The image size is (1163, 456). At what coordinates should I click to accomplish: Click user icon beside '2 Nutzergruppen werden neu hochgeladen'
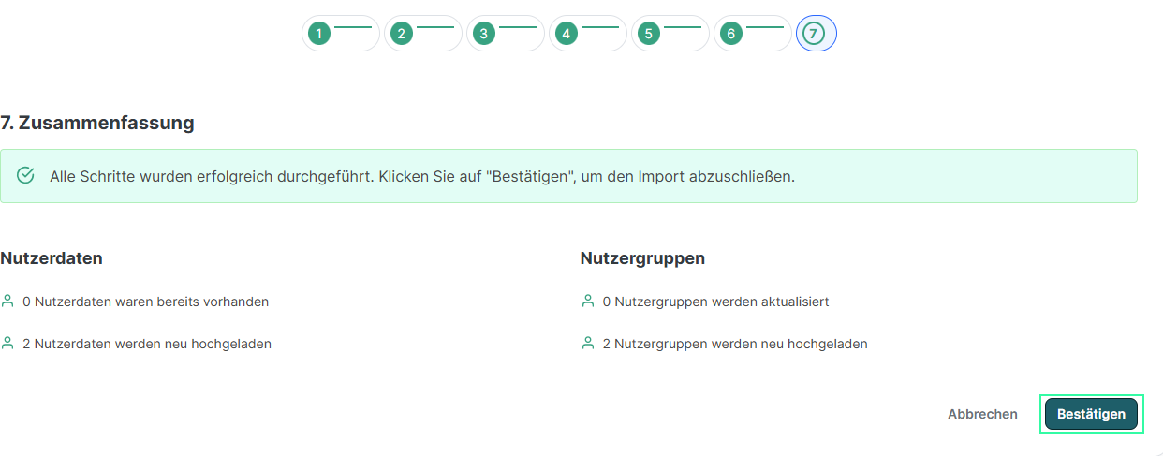tap(588, 344)
